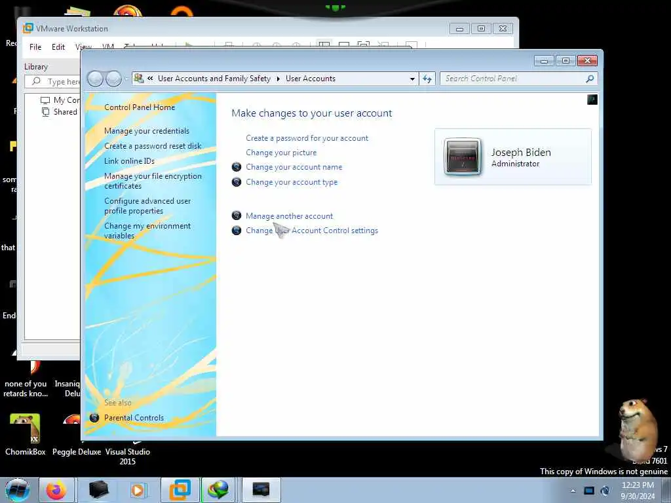Expand the breadcrumb arrow before User Accounts
The width and height of the screenshot is (671, 503).
278,79
